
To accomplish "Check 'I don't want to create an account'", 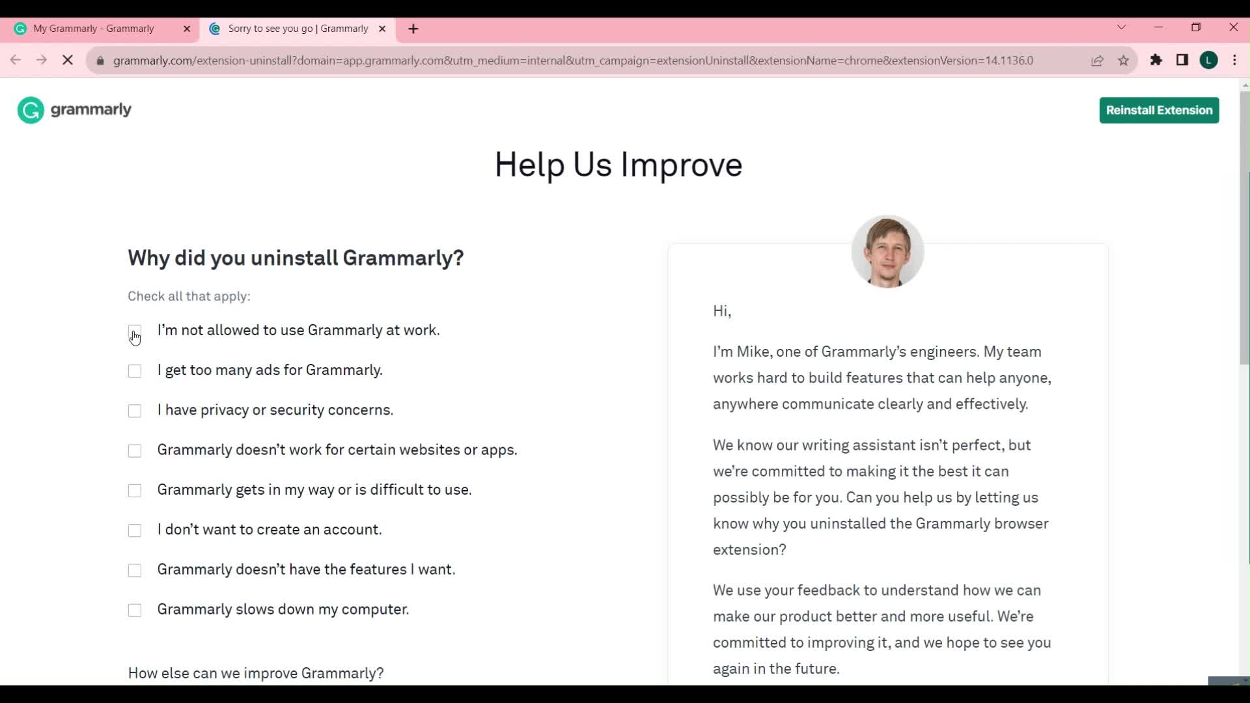I will point(135,531).
